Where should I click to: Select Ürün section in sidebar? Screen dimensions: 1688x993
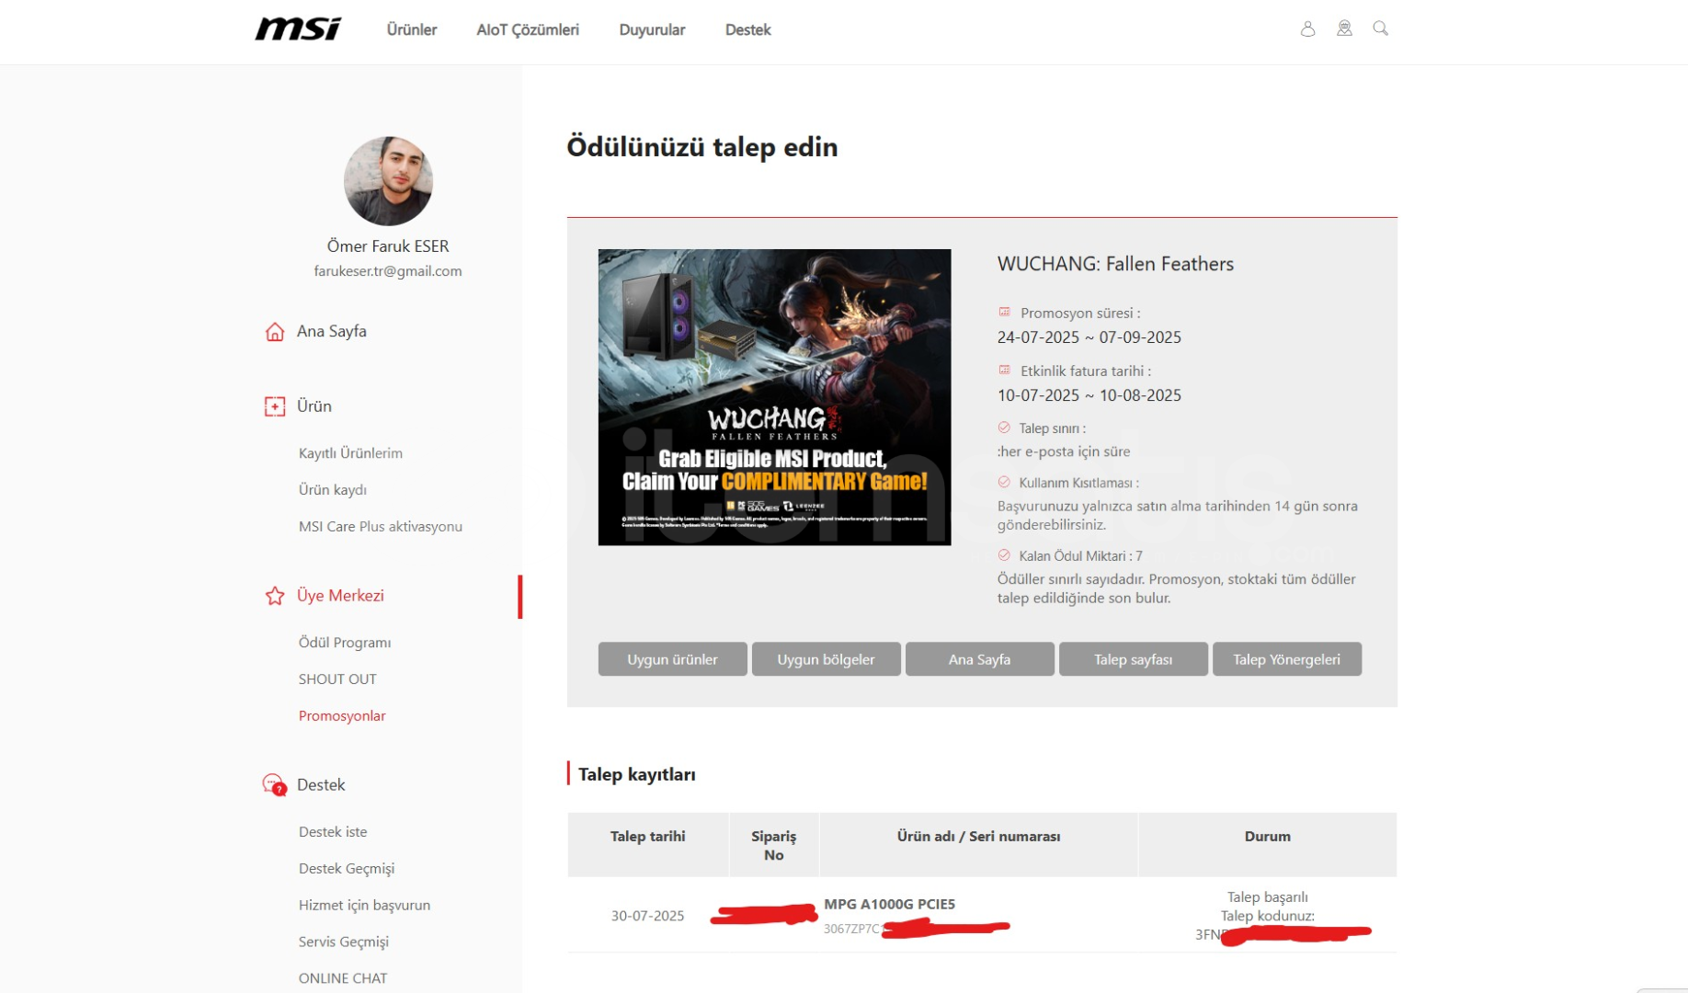click(x=314, y=406)
